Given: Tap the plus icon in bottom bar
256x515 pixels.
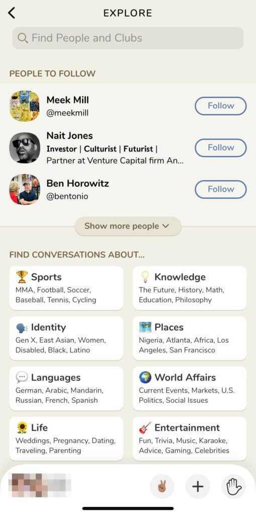Looking at the screenshot, I should [x=198, y=487].
